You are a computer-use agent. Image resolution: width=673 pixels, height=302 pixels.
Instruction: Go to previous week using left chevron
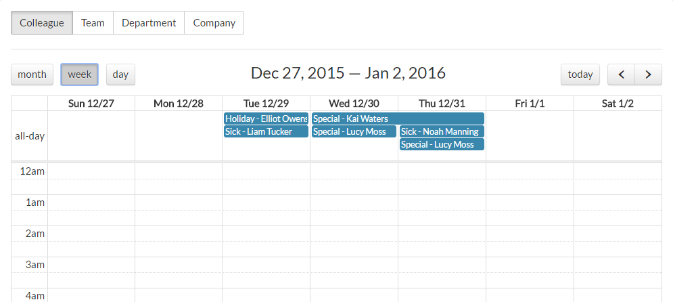(621, 74)
